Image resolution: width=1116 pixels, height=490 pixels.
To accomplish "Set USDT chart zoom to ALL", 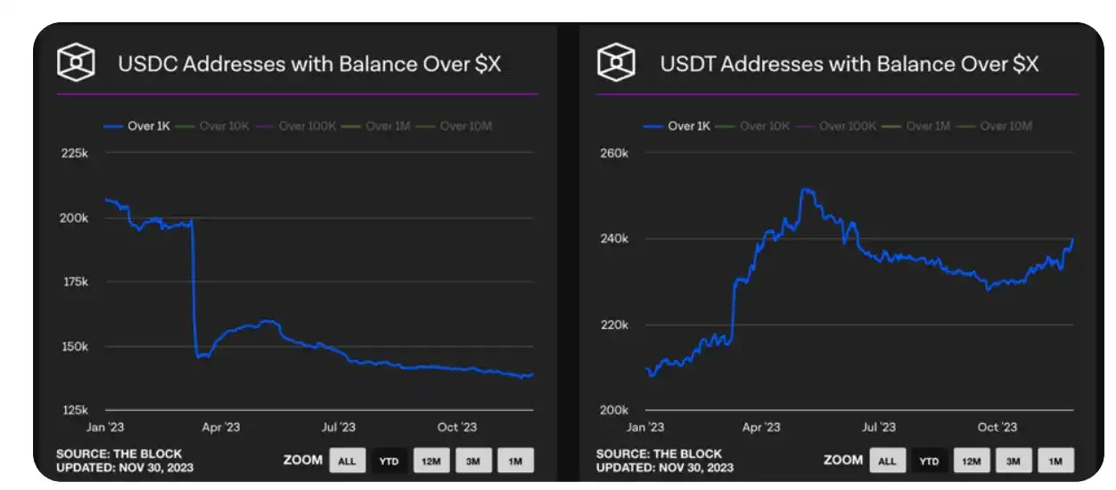I will tap(887, 461).
